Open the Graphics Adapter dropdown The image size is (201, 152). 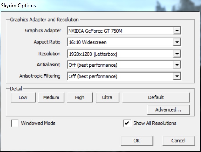point(124,31)
